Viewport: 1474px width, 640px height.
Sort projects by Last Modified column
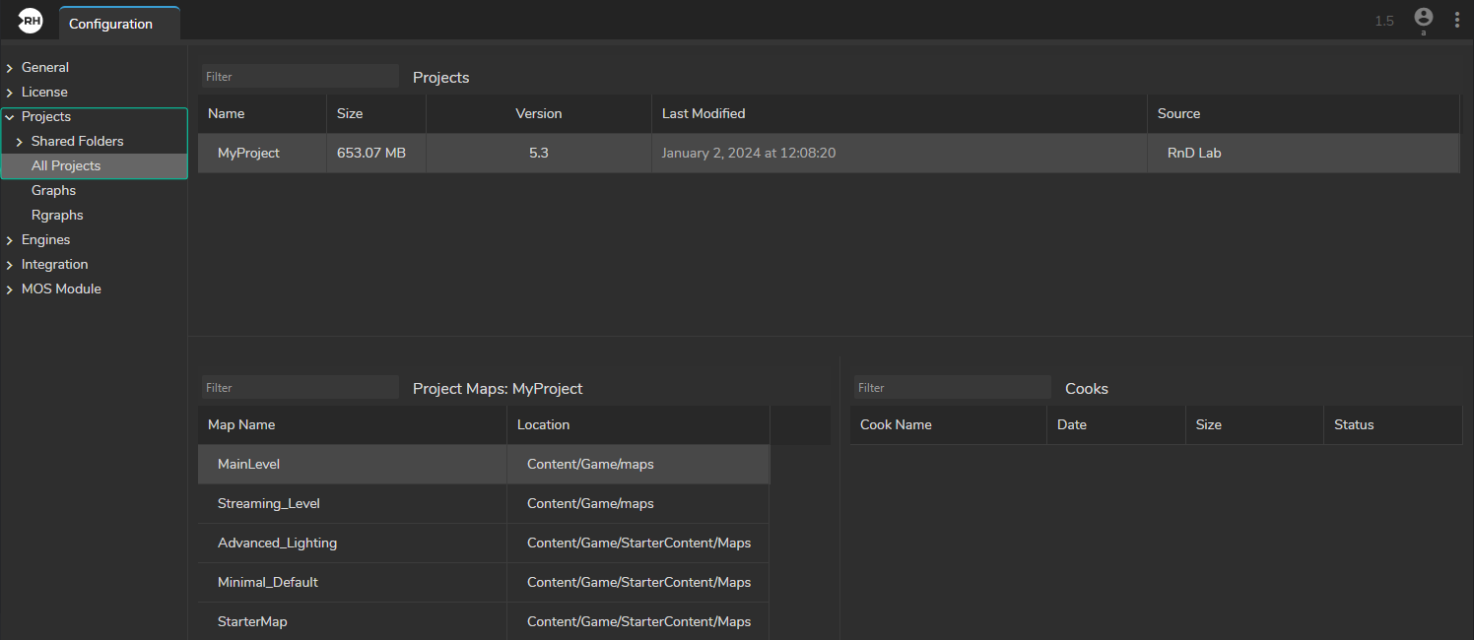703,114
